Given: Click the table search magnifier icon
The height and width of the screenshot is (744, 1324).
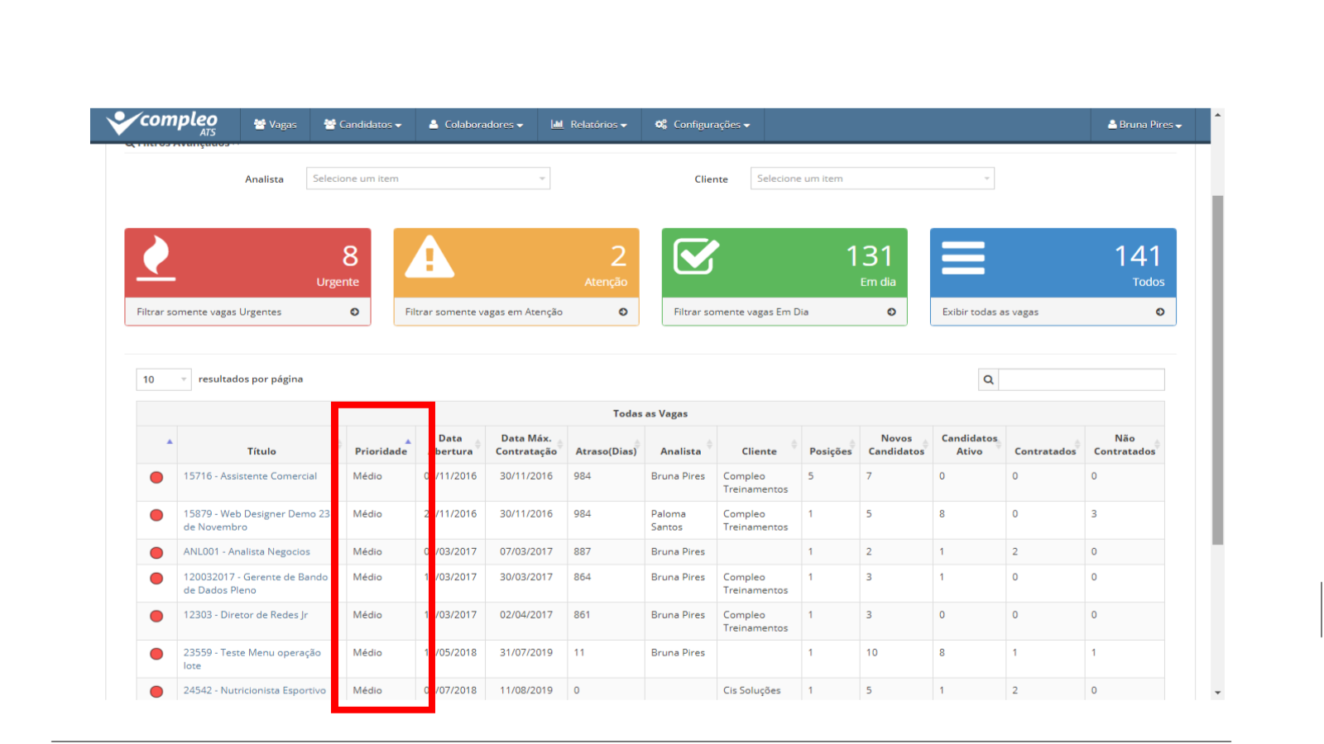Looking at the screenshot, I should [988, 379].
